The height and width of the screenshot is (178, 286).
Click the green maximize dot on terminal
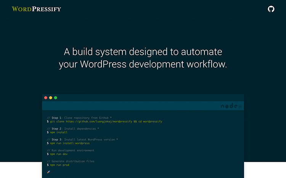56,98
